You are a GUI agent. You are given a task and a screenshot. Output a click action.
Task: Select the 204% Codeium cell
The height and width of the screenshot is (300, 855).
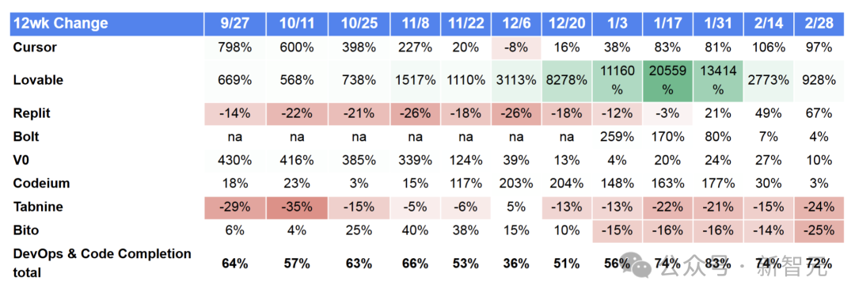click(x=567, y=184)
